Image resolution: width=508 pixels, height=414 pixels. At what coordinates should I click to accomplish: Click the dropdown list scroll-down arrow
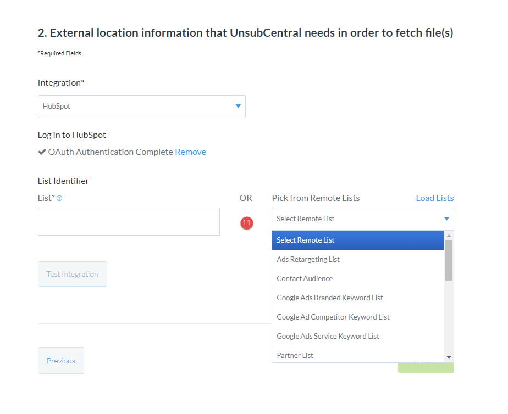449,357
